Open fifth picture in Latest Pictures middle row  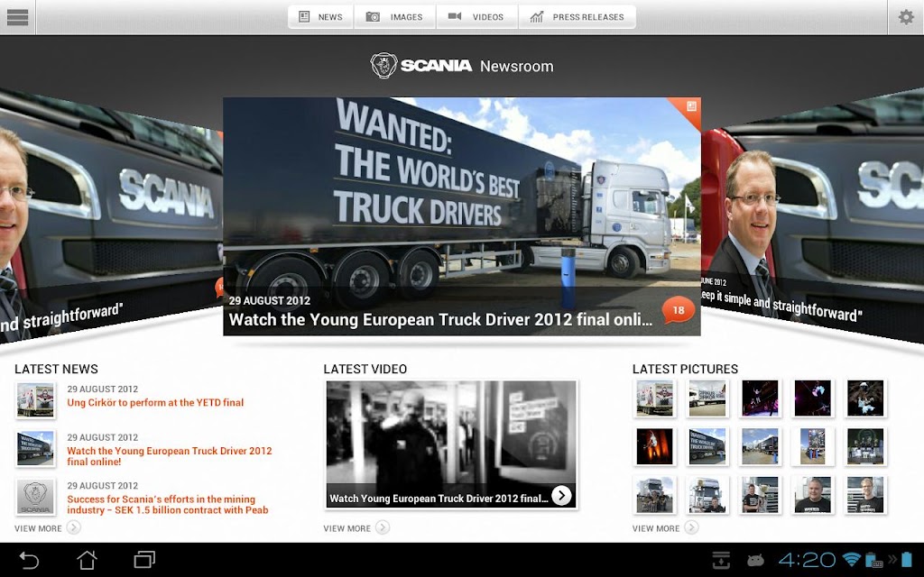click(x=865, y=446)
